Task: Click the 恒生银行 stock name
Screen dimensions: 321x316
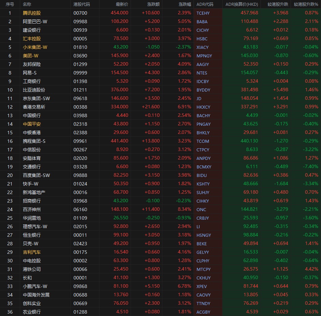Action: pos(32,235)
